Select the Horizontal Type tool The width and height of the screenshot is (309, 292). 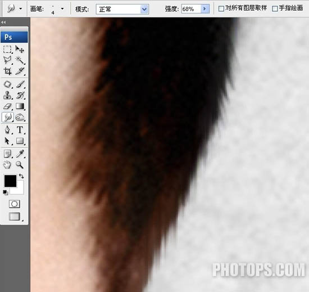tap(20, 130)
